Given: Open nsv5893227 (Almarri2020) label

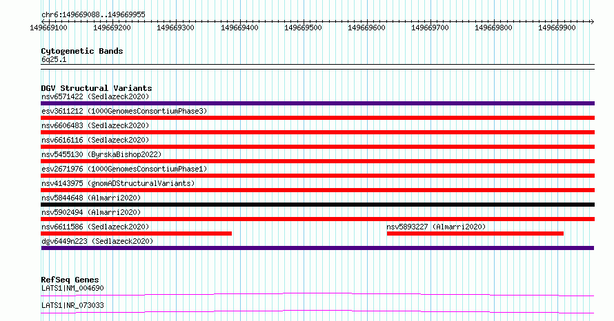Looking at the screenshot, I should point(436,227).
